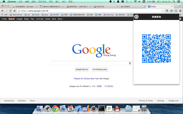The image size is (183, 114).
Task: Go back with the browser back arrow
Action: (3, 11)
